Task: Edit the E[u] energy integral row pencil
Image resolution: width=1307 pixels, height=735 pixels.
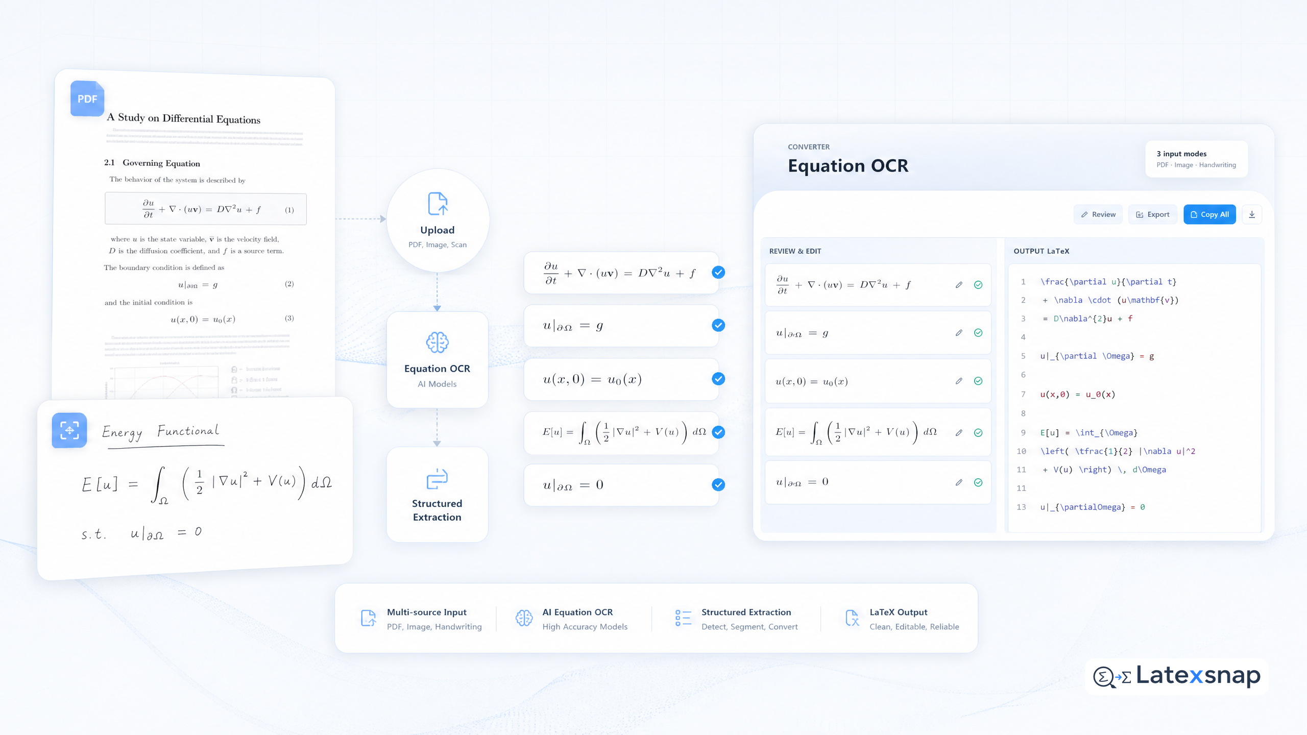Action: point(959,432)
